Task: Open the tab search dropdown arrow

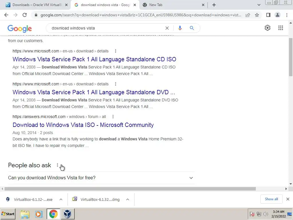Action: pyautogui.click(x=259, y=5)
